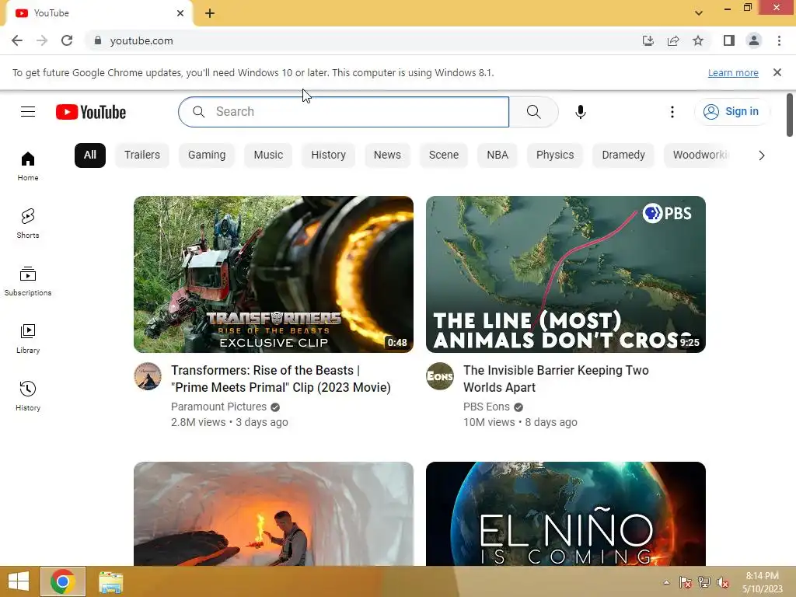Open Shorts in the sidebar

28,223
